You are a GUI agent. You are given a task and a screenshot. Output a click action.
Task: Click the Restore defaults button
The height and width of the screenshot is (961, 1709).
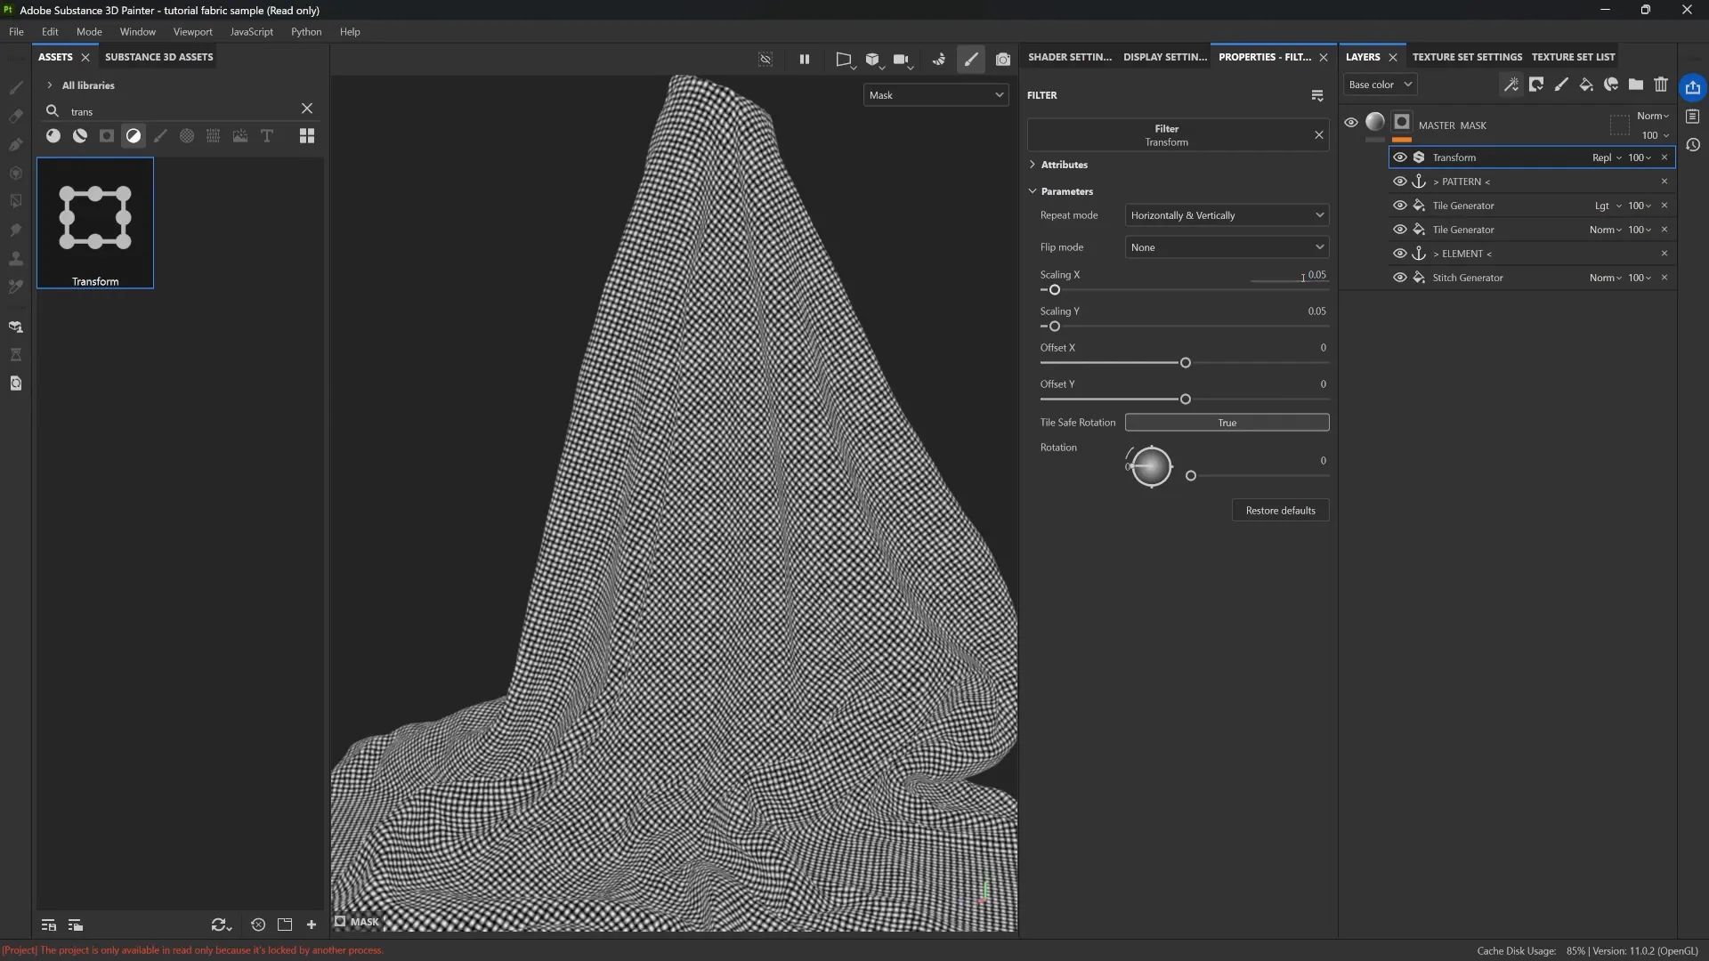click(1280, 511)
